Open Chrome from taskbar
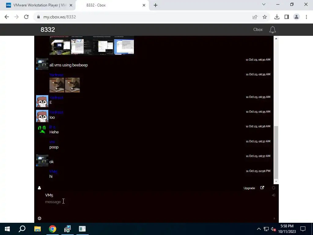313x235 pixels. click(x=53, y=229)
